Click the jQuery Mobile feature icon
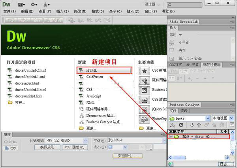Viewport: 237px width, 168px height. 144,110
